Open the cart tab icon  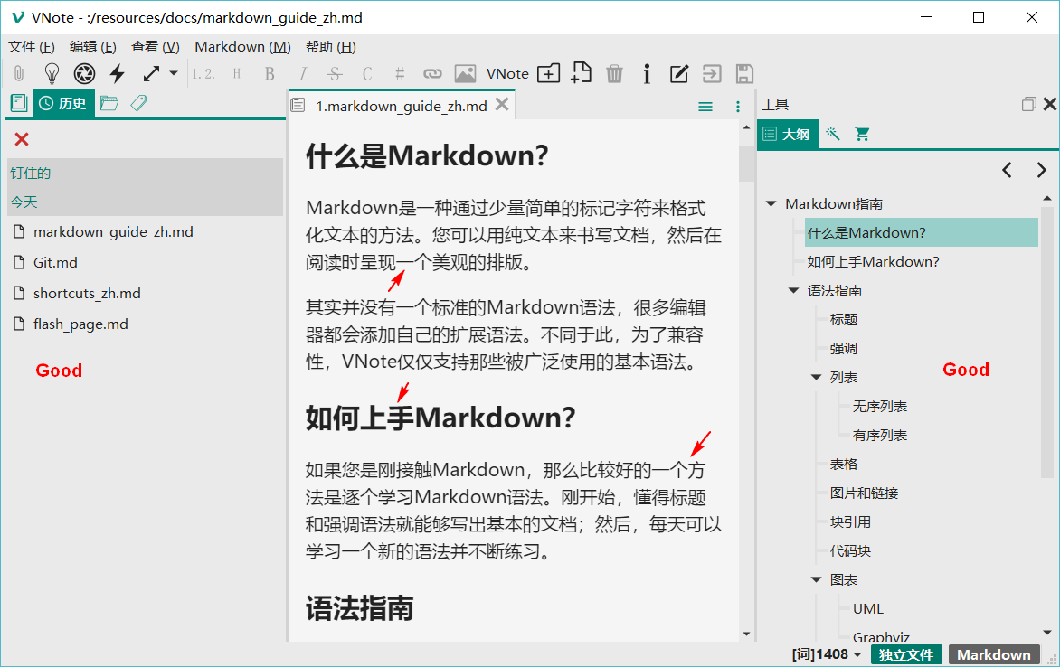pos(862,134)
